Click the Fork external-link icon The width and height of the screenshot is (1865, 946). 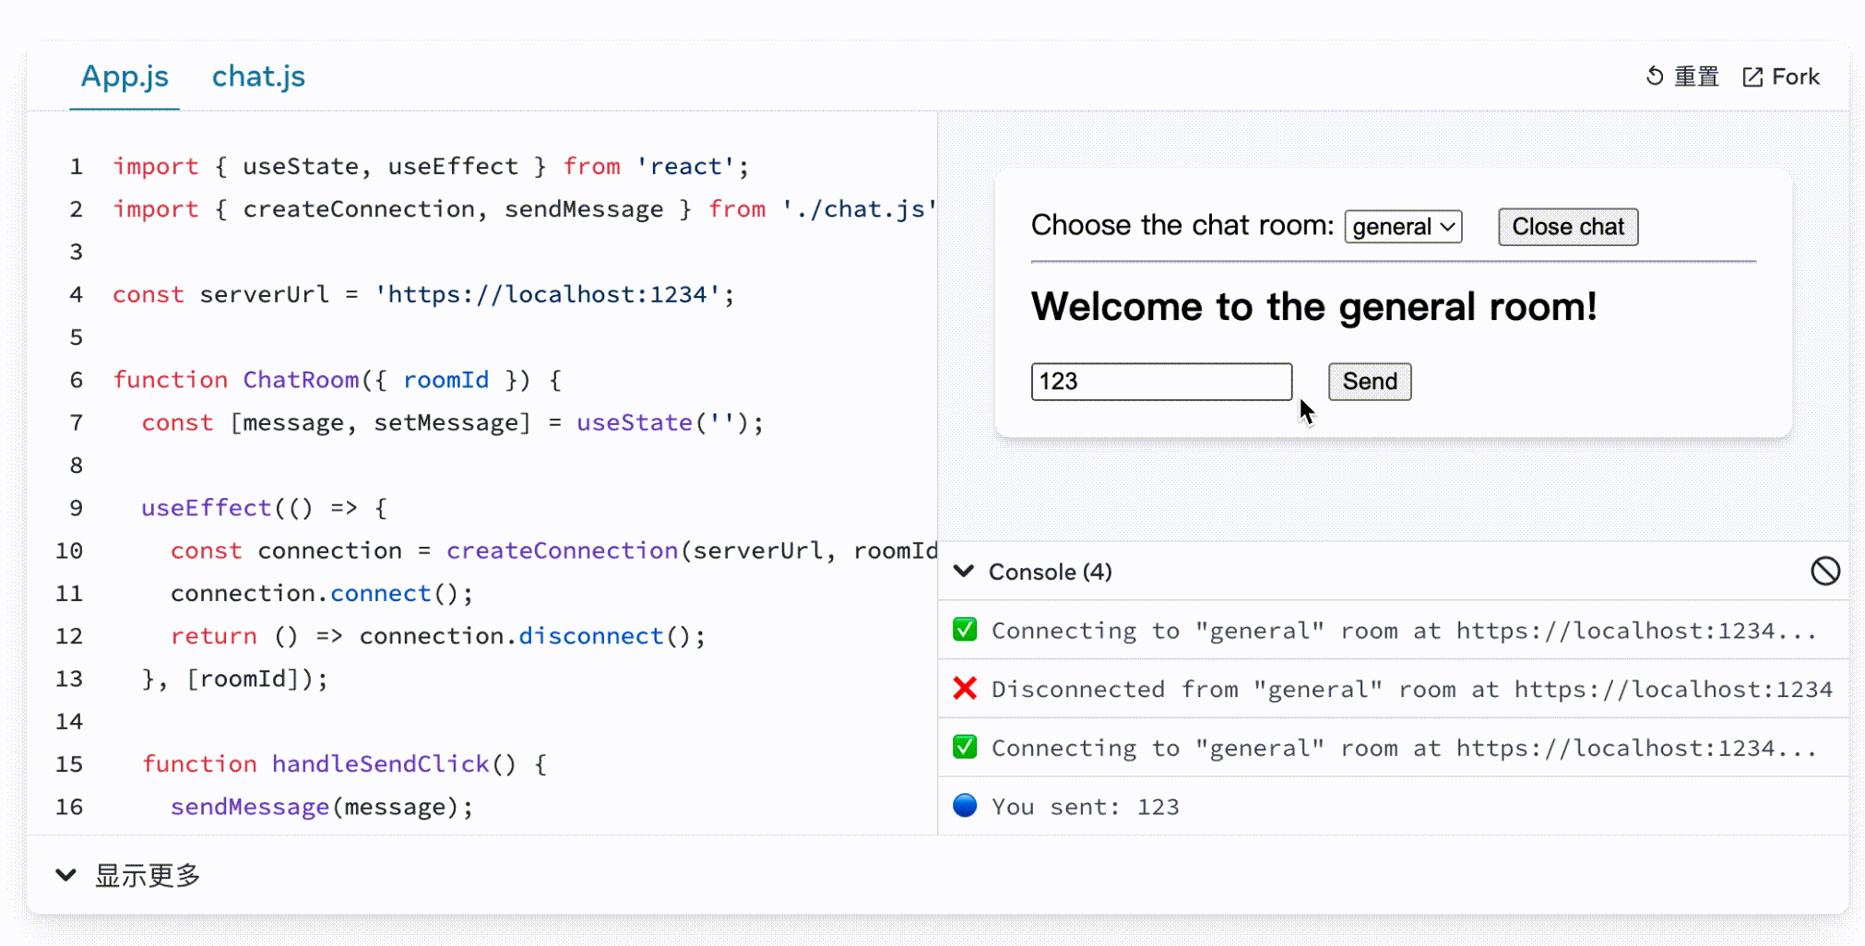pyautogui.click(x=1752, y=77)
